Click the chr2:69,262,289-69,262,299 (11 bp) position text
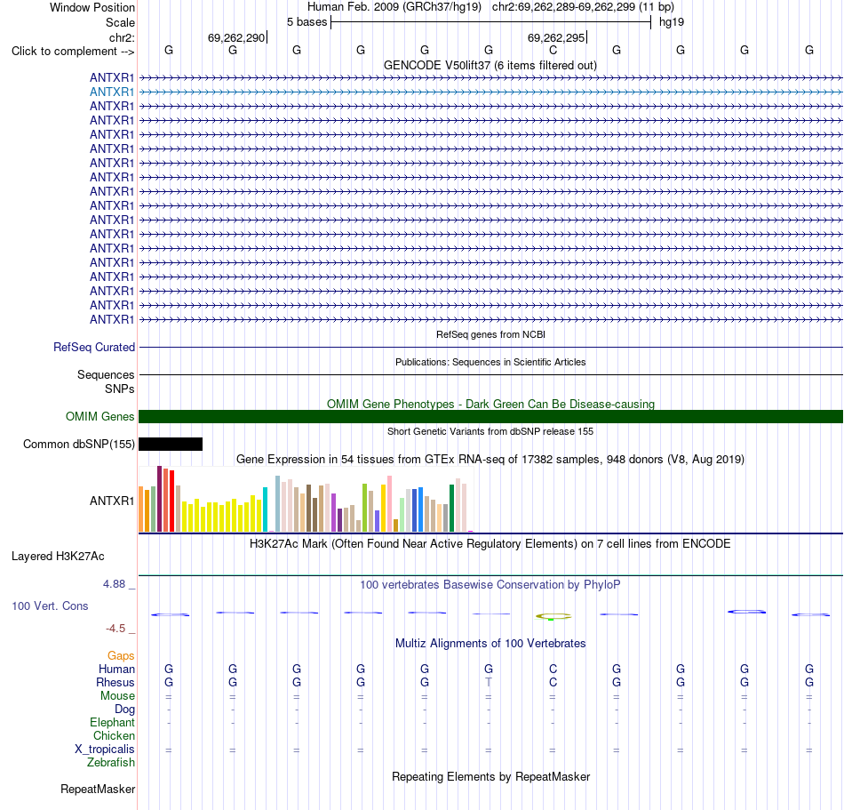Viewport: 844px width, 810px height. pos(583,7)
